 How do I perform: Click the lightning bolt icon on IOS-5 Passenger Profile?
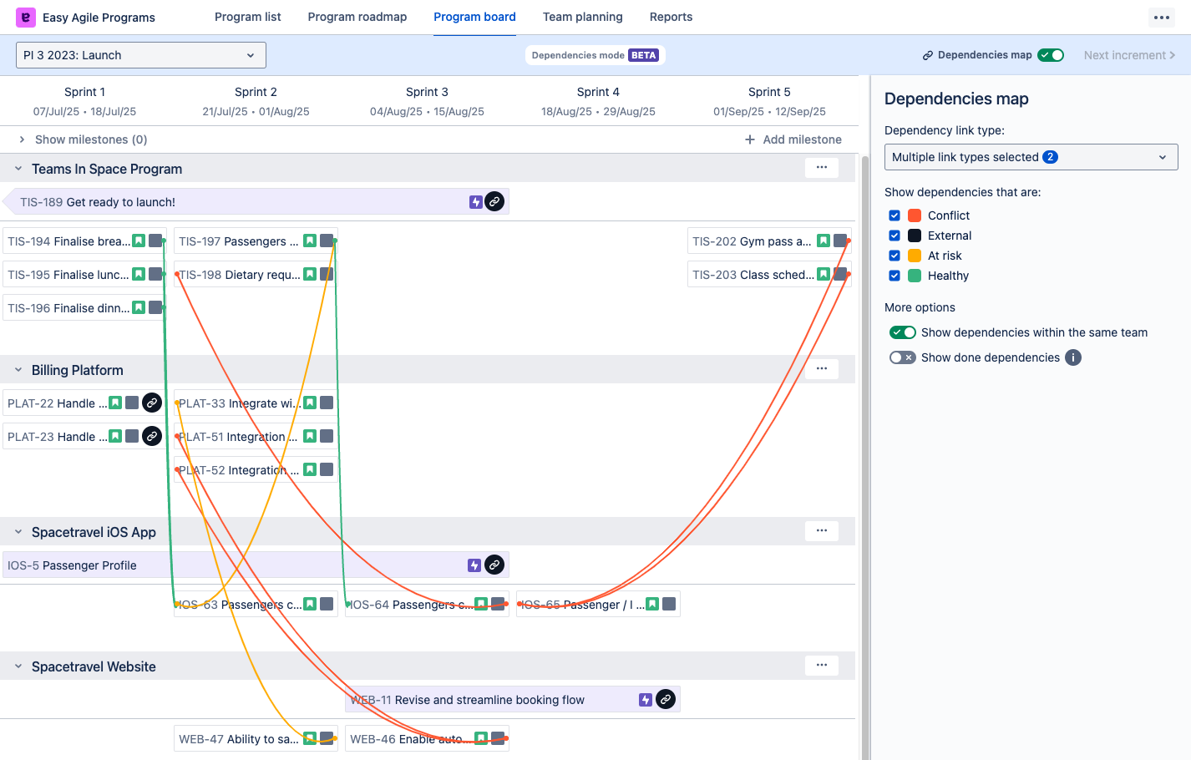[474, 565]
